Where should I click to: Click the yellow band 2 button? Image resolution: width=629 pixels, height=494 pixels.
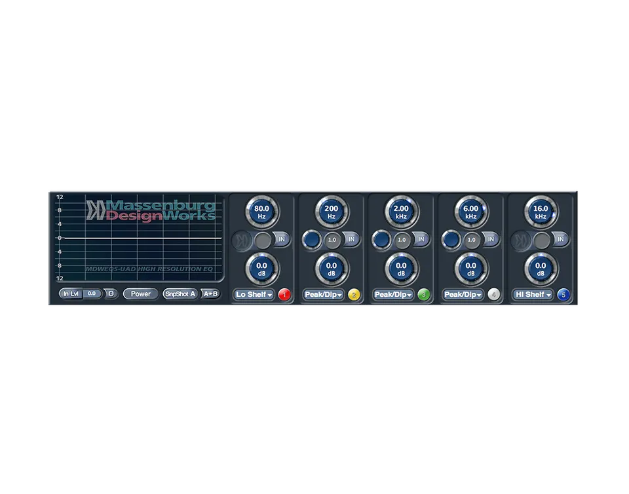tap(354, 295)
